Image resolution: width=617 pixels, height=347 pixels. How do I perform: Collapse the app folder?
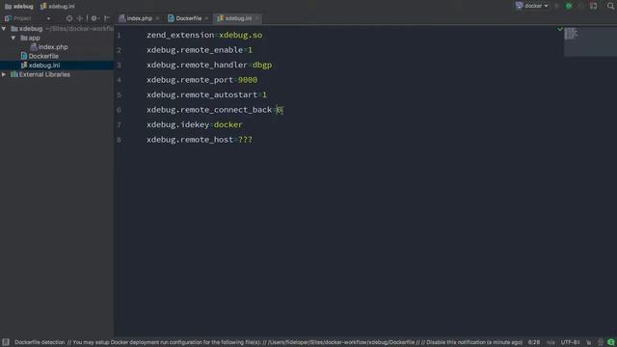point(13,39)
